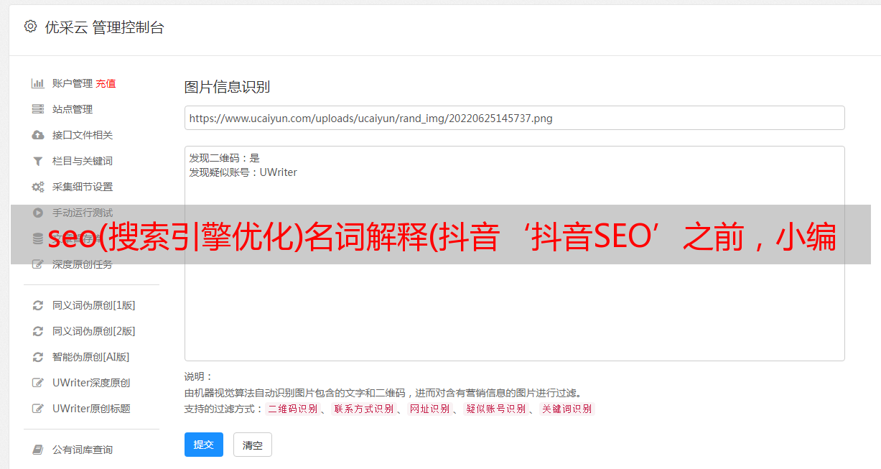The width and height of the screenshot is (881, 469).
Task: Open 采集细节设置 menu item
Action: coord(83,187)
